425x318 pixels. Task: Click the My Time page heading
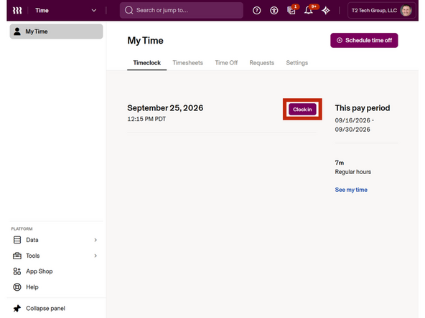[145, 41]
